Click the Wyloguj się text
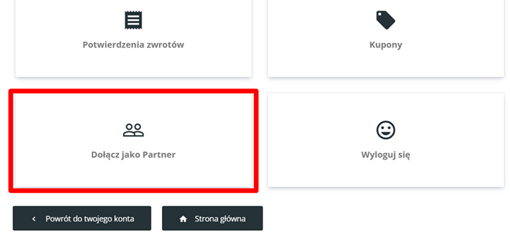The height and width of the screenshot is (246, 510). [386, 155]
